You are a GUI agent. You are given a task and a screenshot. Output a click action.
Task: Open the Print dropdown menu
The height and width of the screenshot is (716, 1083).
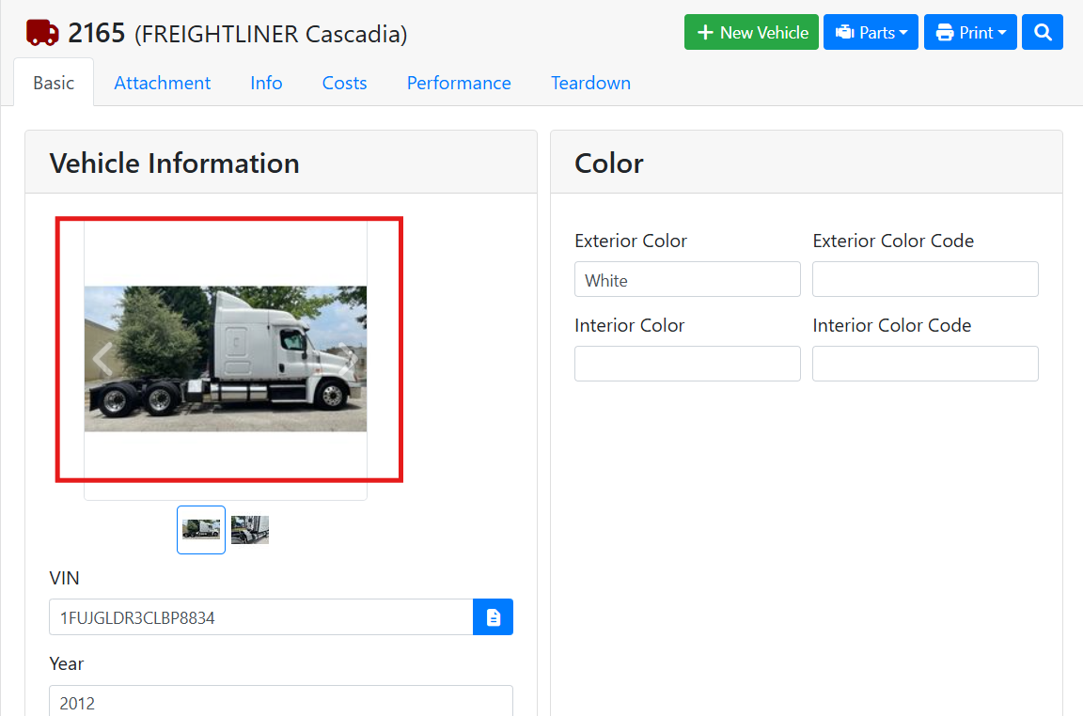(x=970, y=33)
